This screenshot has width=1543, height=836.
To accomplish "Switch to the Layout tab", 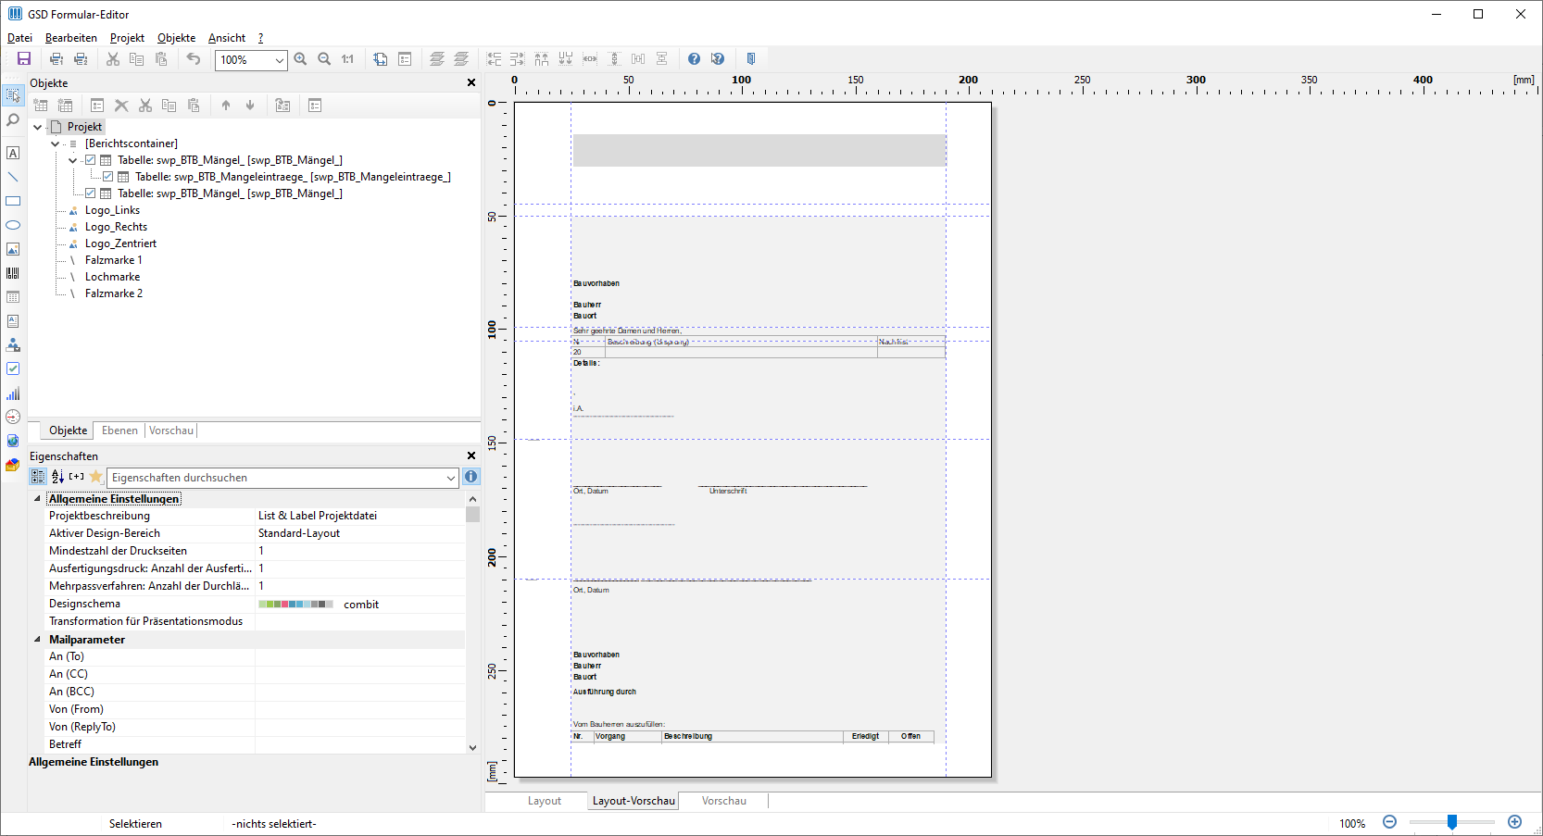I will pos(545,801).
